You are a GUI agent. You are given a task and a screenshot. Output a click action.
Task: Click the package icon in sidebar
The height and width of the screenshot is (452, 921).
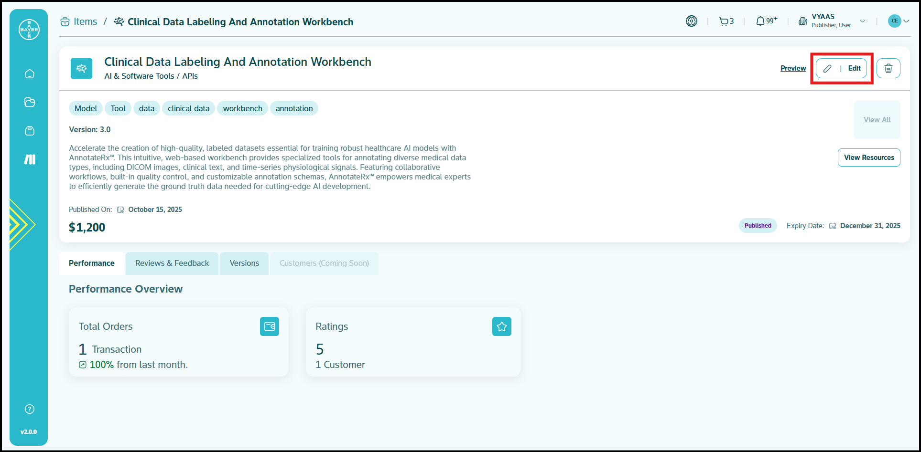[x=30, y=131]
